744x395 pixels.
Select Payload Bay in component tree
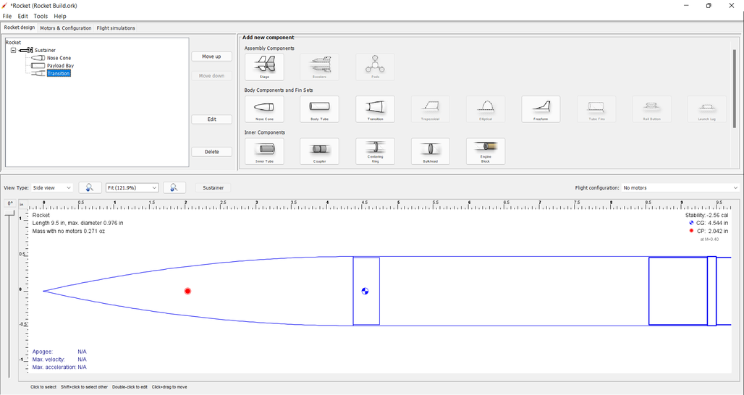[60, 66]
